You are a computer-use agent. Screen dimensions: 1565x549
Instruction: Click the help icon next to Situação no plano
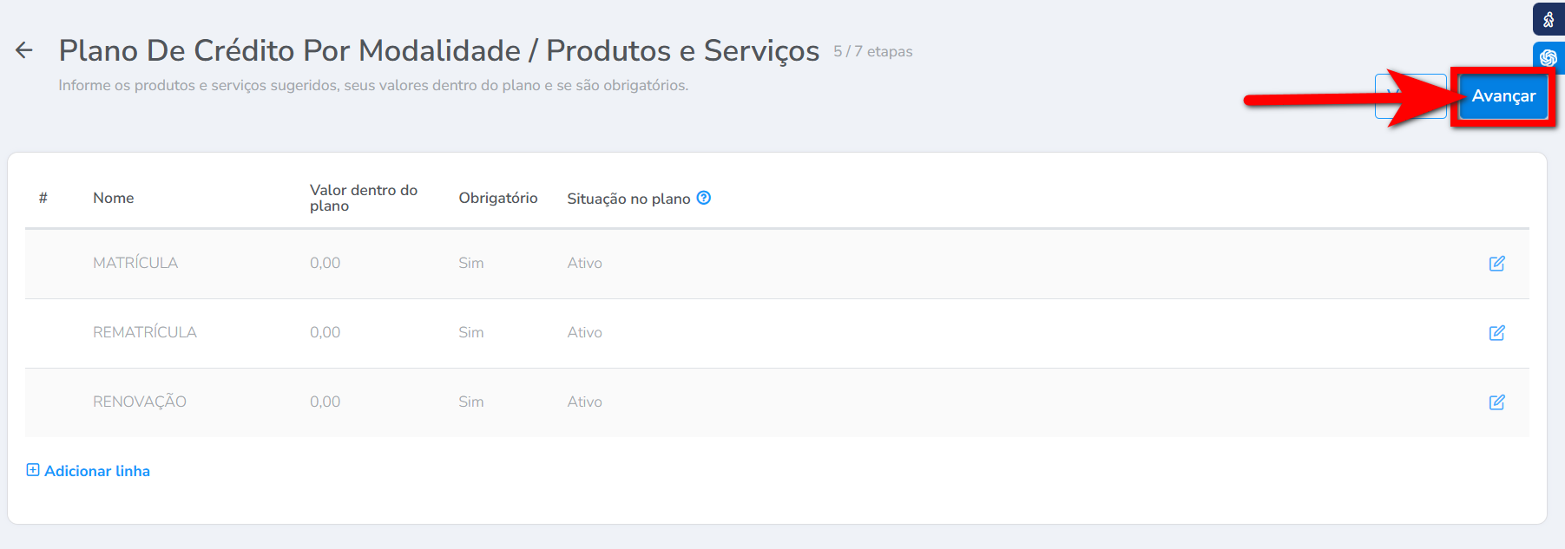[704, 198]
